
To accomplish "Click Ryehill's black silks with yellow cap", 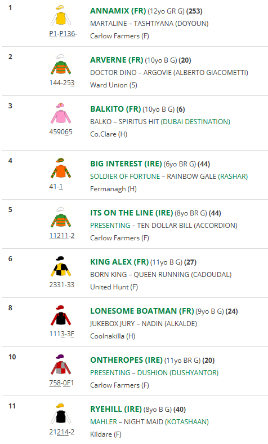I will (61, 414).
